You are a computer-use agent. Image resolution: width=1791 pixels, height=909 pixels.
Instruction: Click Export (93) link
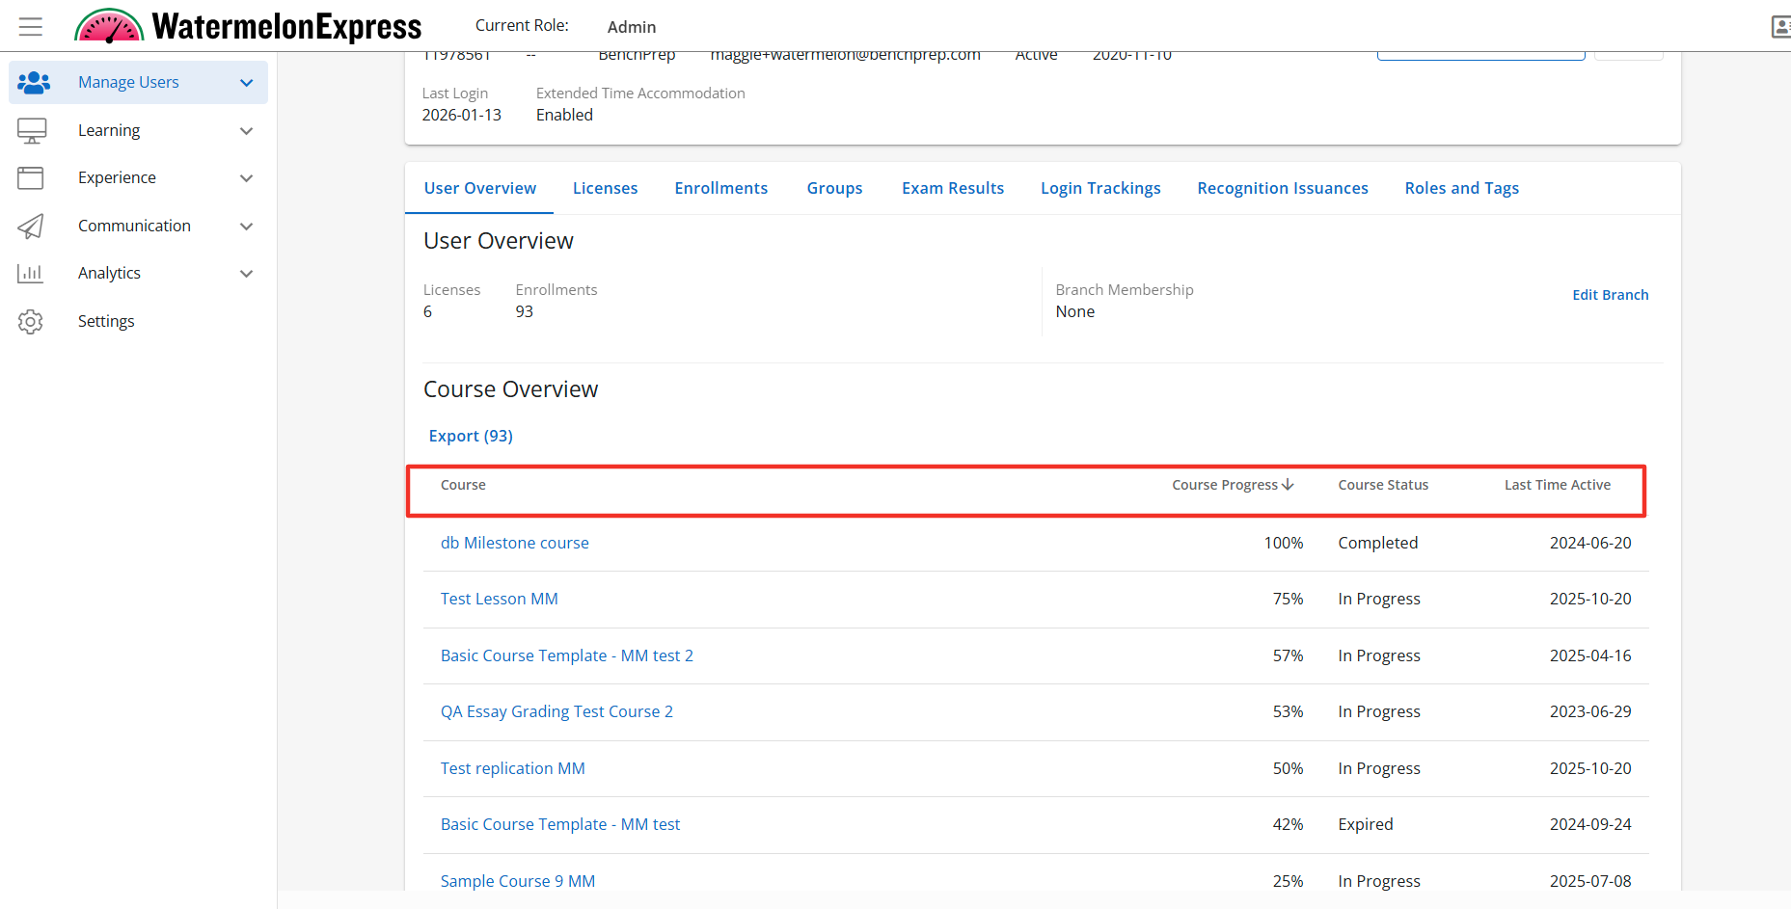[x=471, y=436]
